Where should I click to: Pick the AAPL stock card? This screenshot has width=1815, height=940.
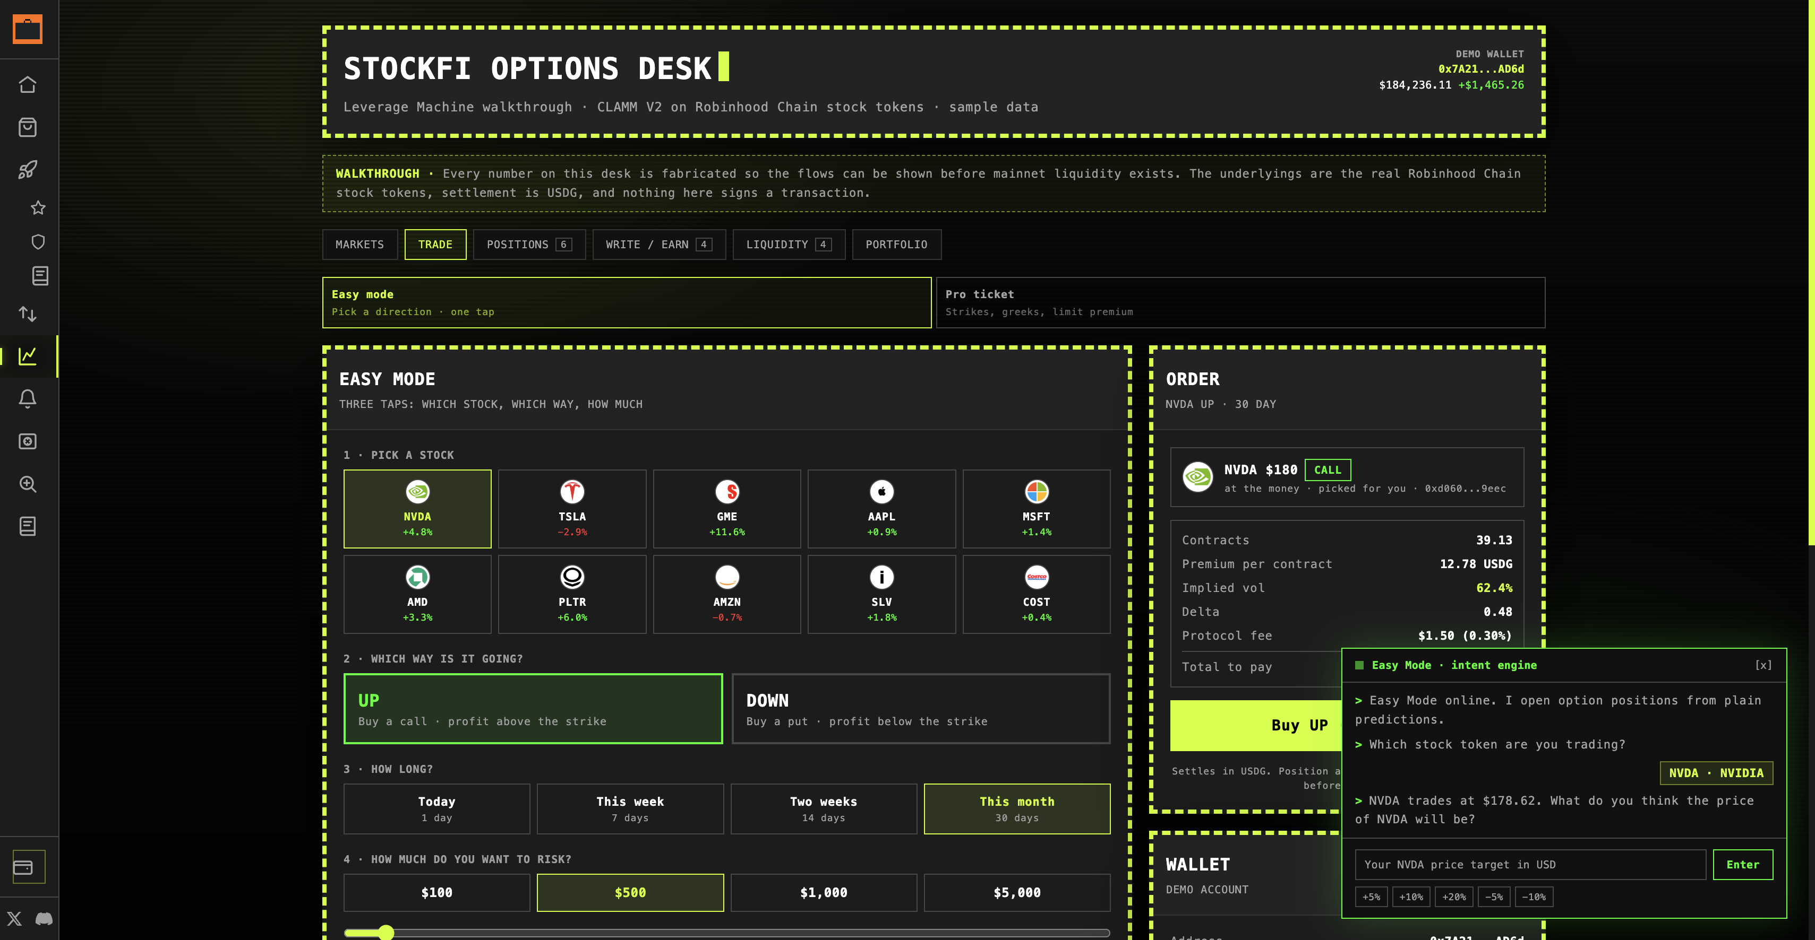coord(881,509)
